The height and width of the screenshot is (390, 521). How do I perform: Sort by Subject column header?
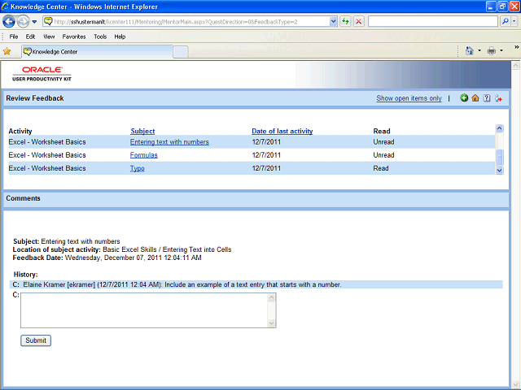click(x=142, y=131)
